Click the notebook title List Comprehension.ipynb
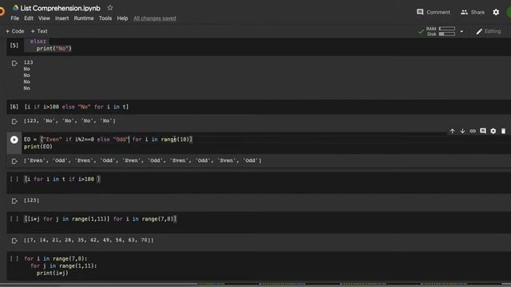This screenshot has width=511, height=287. pos(61,8)
